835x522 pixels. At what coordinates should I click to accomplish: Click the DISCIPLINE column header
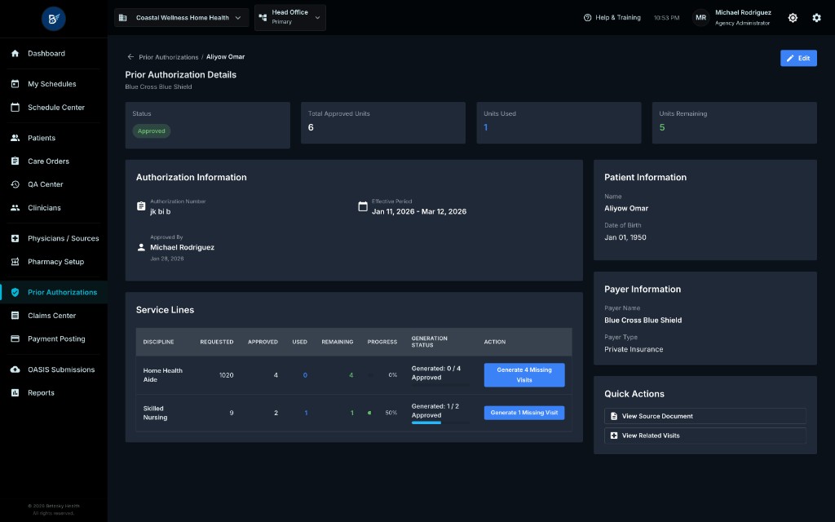click(x=159, y=342)
